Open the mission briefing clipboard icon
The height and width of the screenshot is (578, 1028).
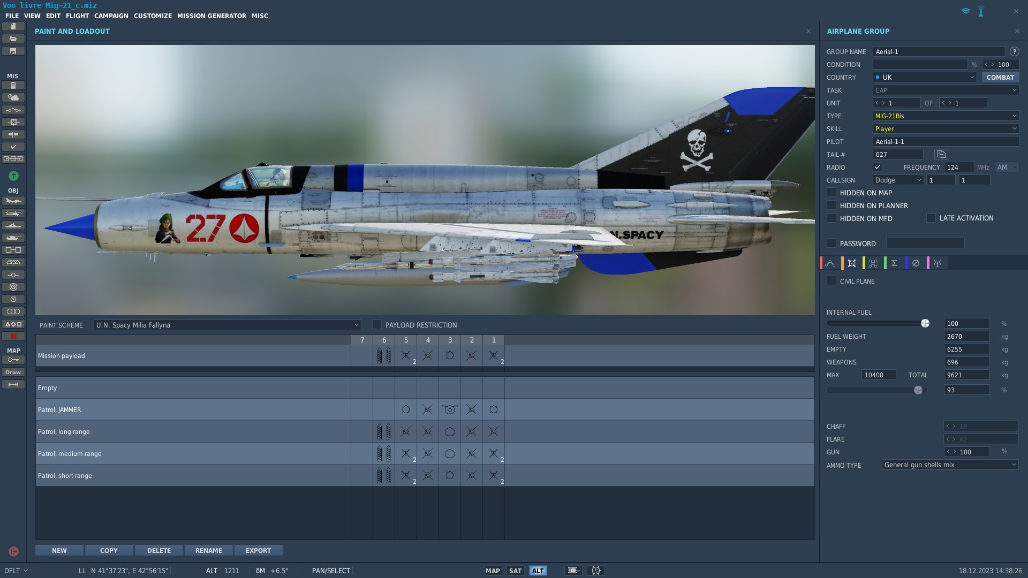[13, 86]
